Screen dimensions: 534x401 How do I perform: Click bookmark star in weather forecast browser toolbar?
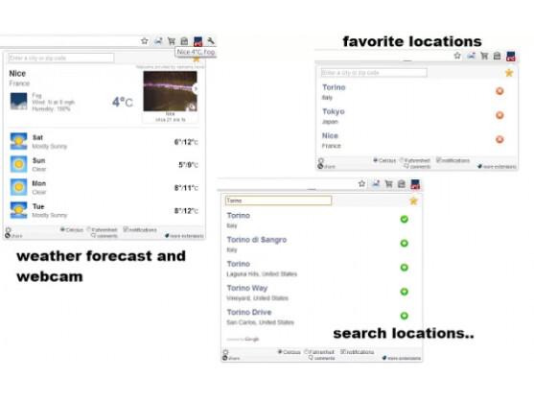(145, 41)
